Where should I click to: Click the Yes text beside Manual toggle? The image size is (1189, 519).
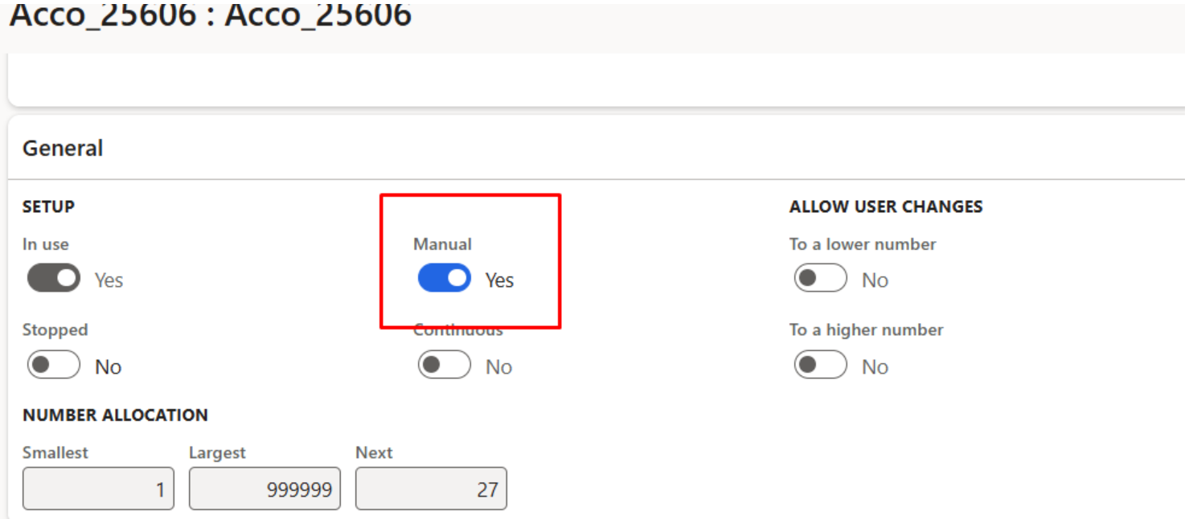[499, 280]
